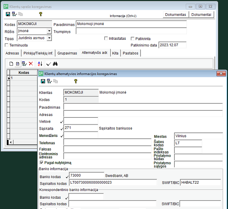228x209 pixels.
Task: Switch to Grupavimas tab
Action: pos(67,53)
